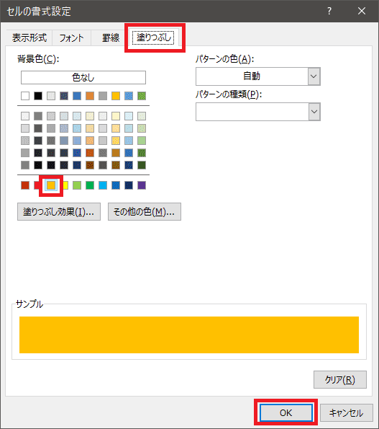
Task: Pick the dark blue-gray swatch in the top theme row
Action: (64, 96)
